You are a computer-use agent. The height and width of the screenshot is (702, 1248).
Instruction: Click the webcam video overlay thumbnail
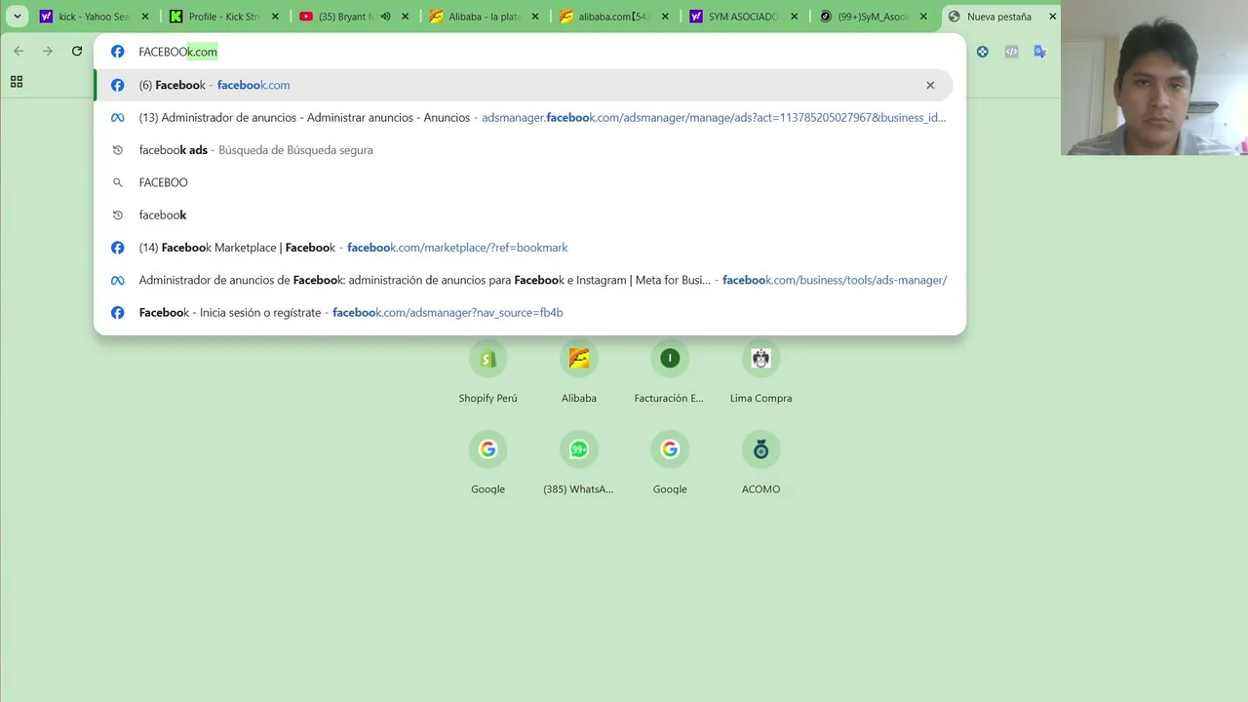[1154, 78]
